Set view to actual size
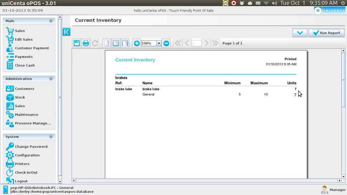 (x=107, y=43)
